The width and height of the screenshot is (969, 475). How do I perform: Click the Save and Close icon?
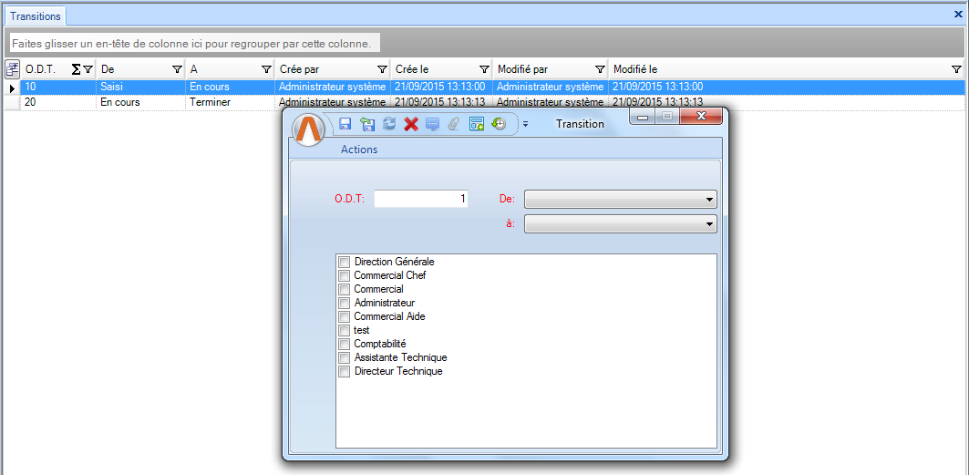(367, 124)
